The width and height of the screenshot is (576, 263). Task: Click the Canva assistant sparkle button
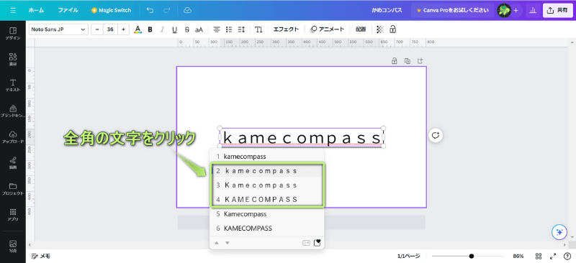click(560, 232)
